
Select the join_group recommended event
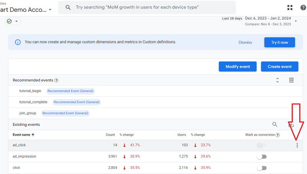point(28,113)
